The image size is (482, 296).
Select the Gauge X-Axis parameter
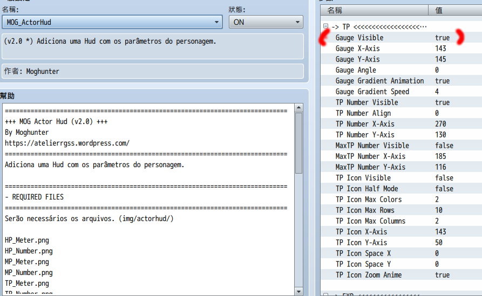[x=401, y=48]
